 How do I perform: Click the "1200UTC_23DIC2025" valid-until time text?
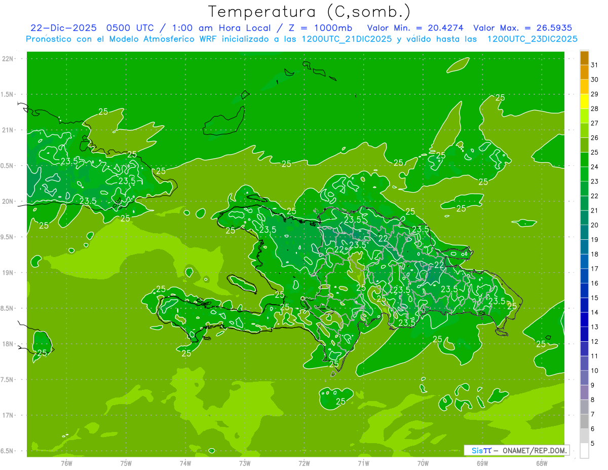pos(532,39)
